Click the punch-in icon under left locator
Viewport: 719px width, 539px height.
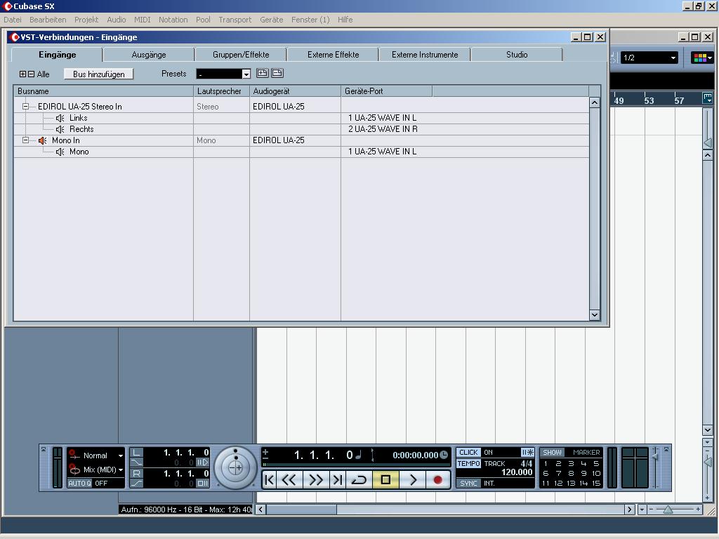pyautogui.click(x=137, y=463)
